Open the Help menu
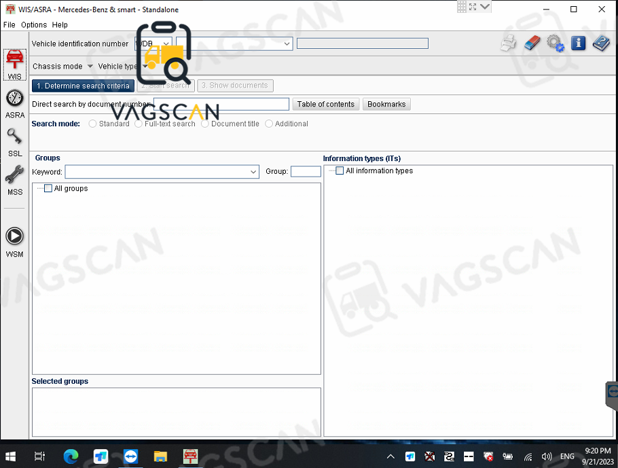This screenshot has height=468, width=618. (60, 25)
